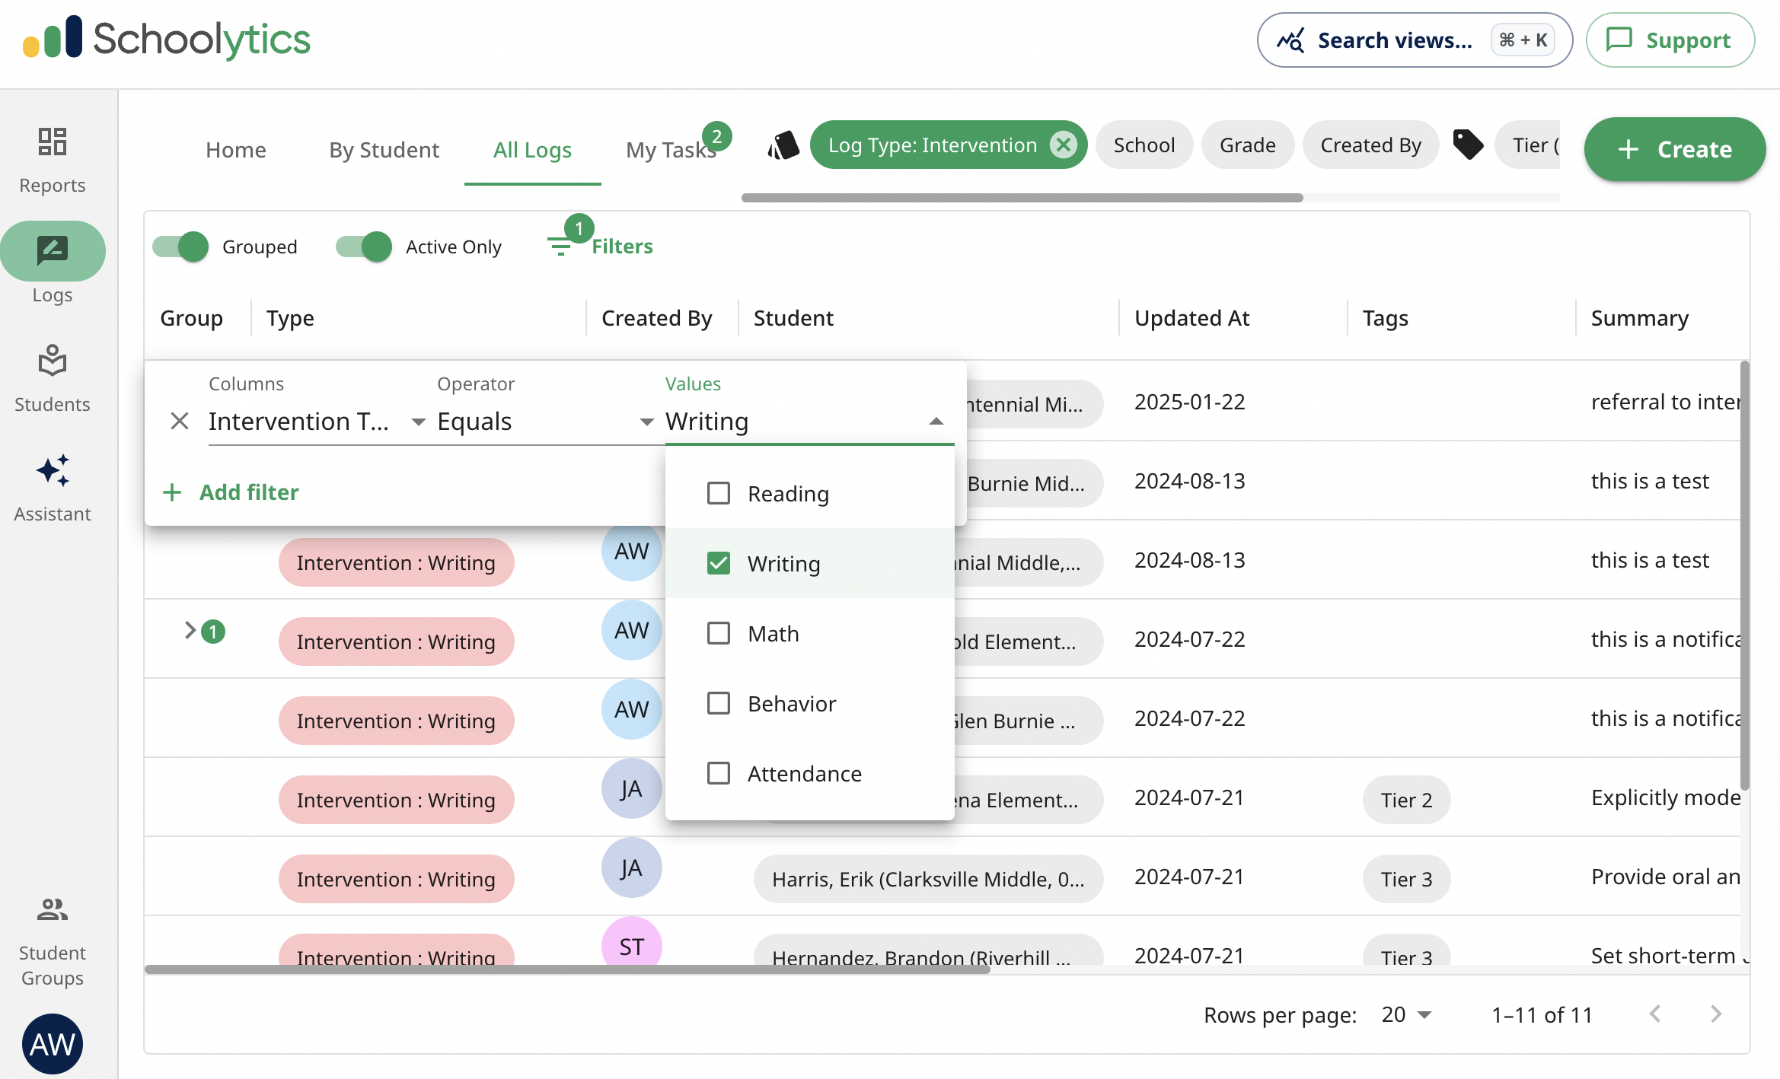This screenshot has width=1780, height=1079.
Task: Switch to the All Logs tab
Action: [532, 150]
